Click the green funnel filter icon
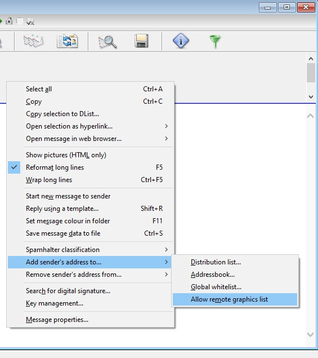 pyautogui.click(x=215, y=42)
